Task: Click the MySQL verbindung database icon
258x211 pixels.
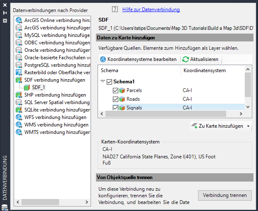Action: [19, 35]
